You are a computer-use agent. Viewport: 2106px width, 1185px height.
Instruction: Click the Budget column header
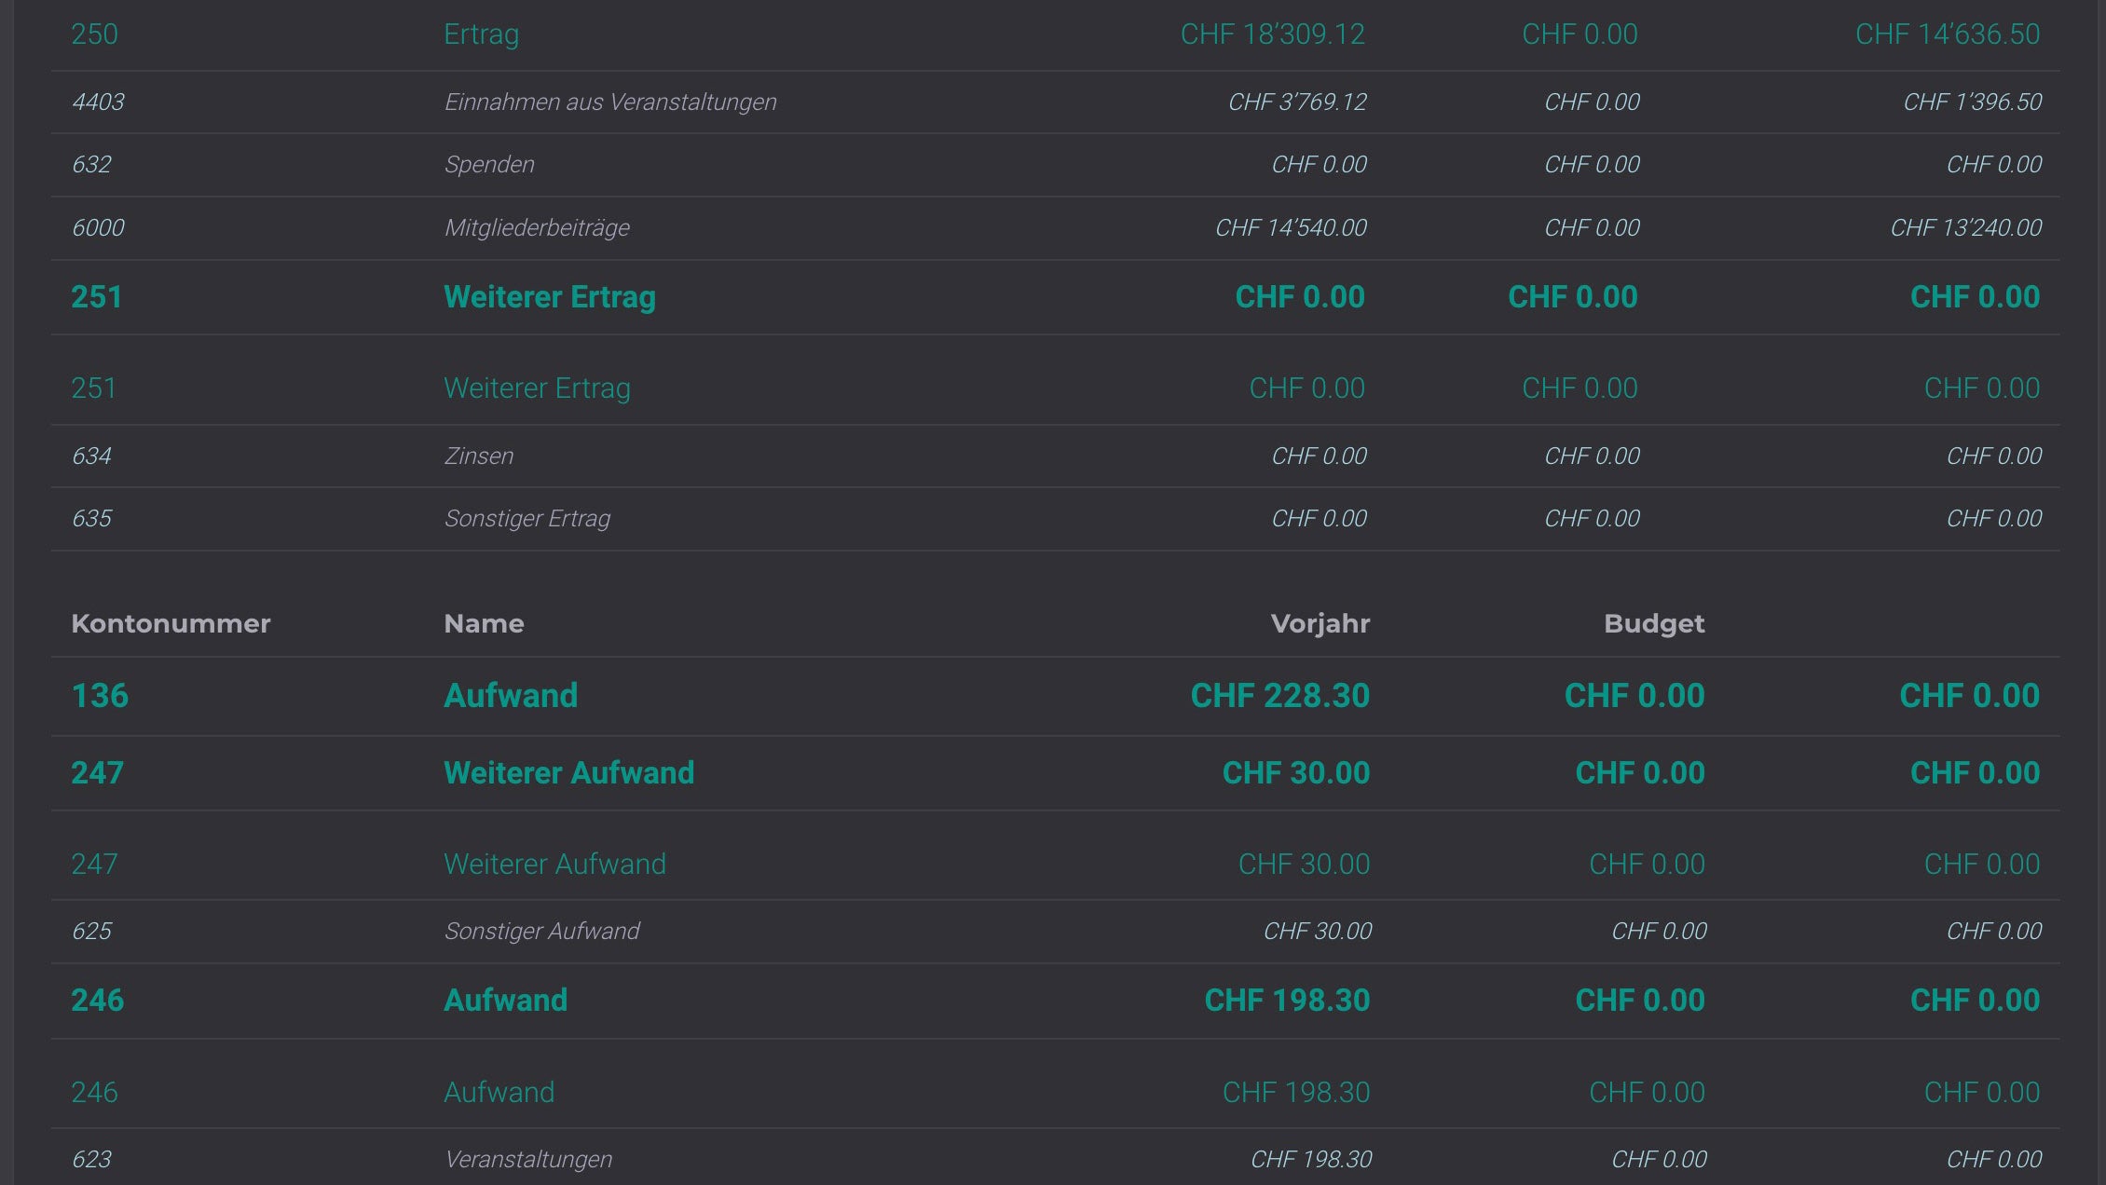(x=1653, y=623)
